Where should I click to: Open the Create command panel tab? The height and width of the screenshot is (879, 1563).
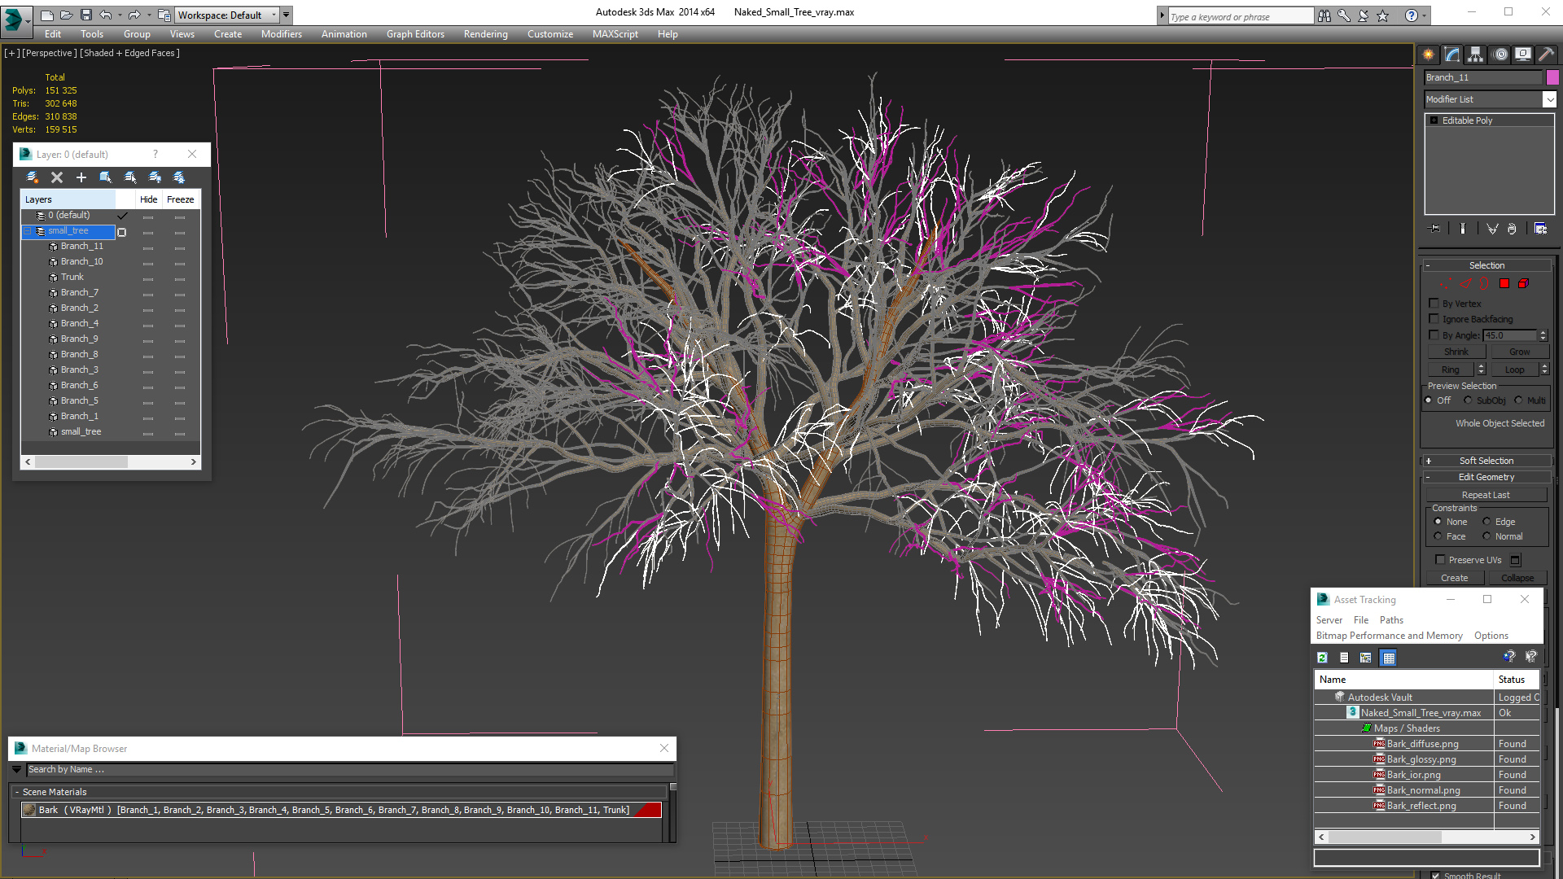pyautogui.click(x=1429, y=55)
